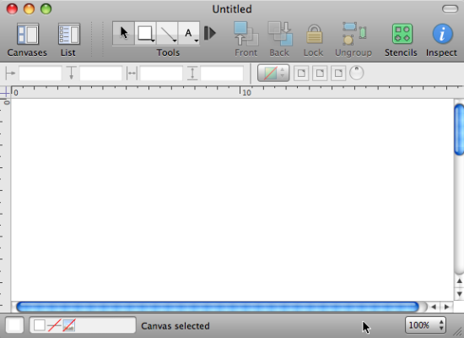Screen dimensions: 464x338
Task: Bring object to Front
Action: [245, 40]
